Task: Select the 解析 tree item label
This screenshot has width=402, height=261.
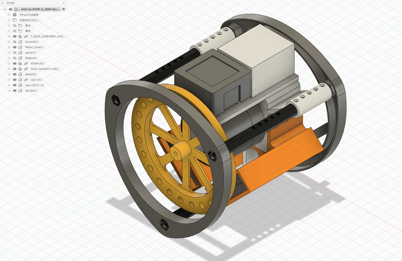Action: [28, 31]
